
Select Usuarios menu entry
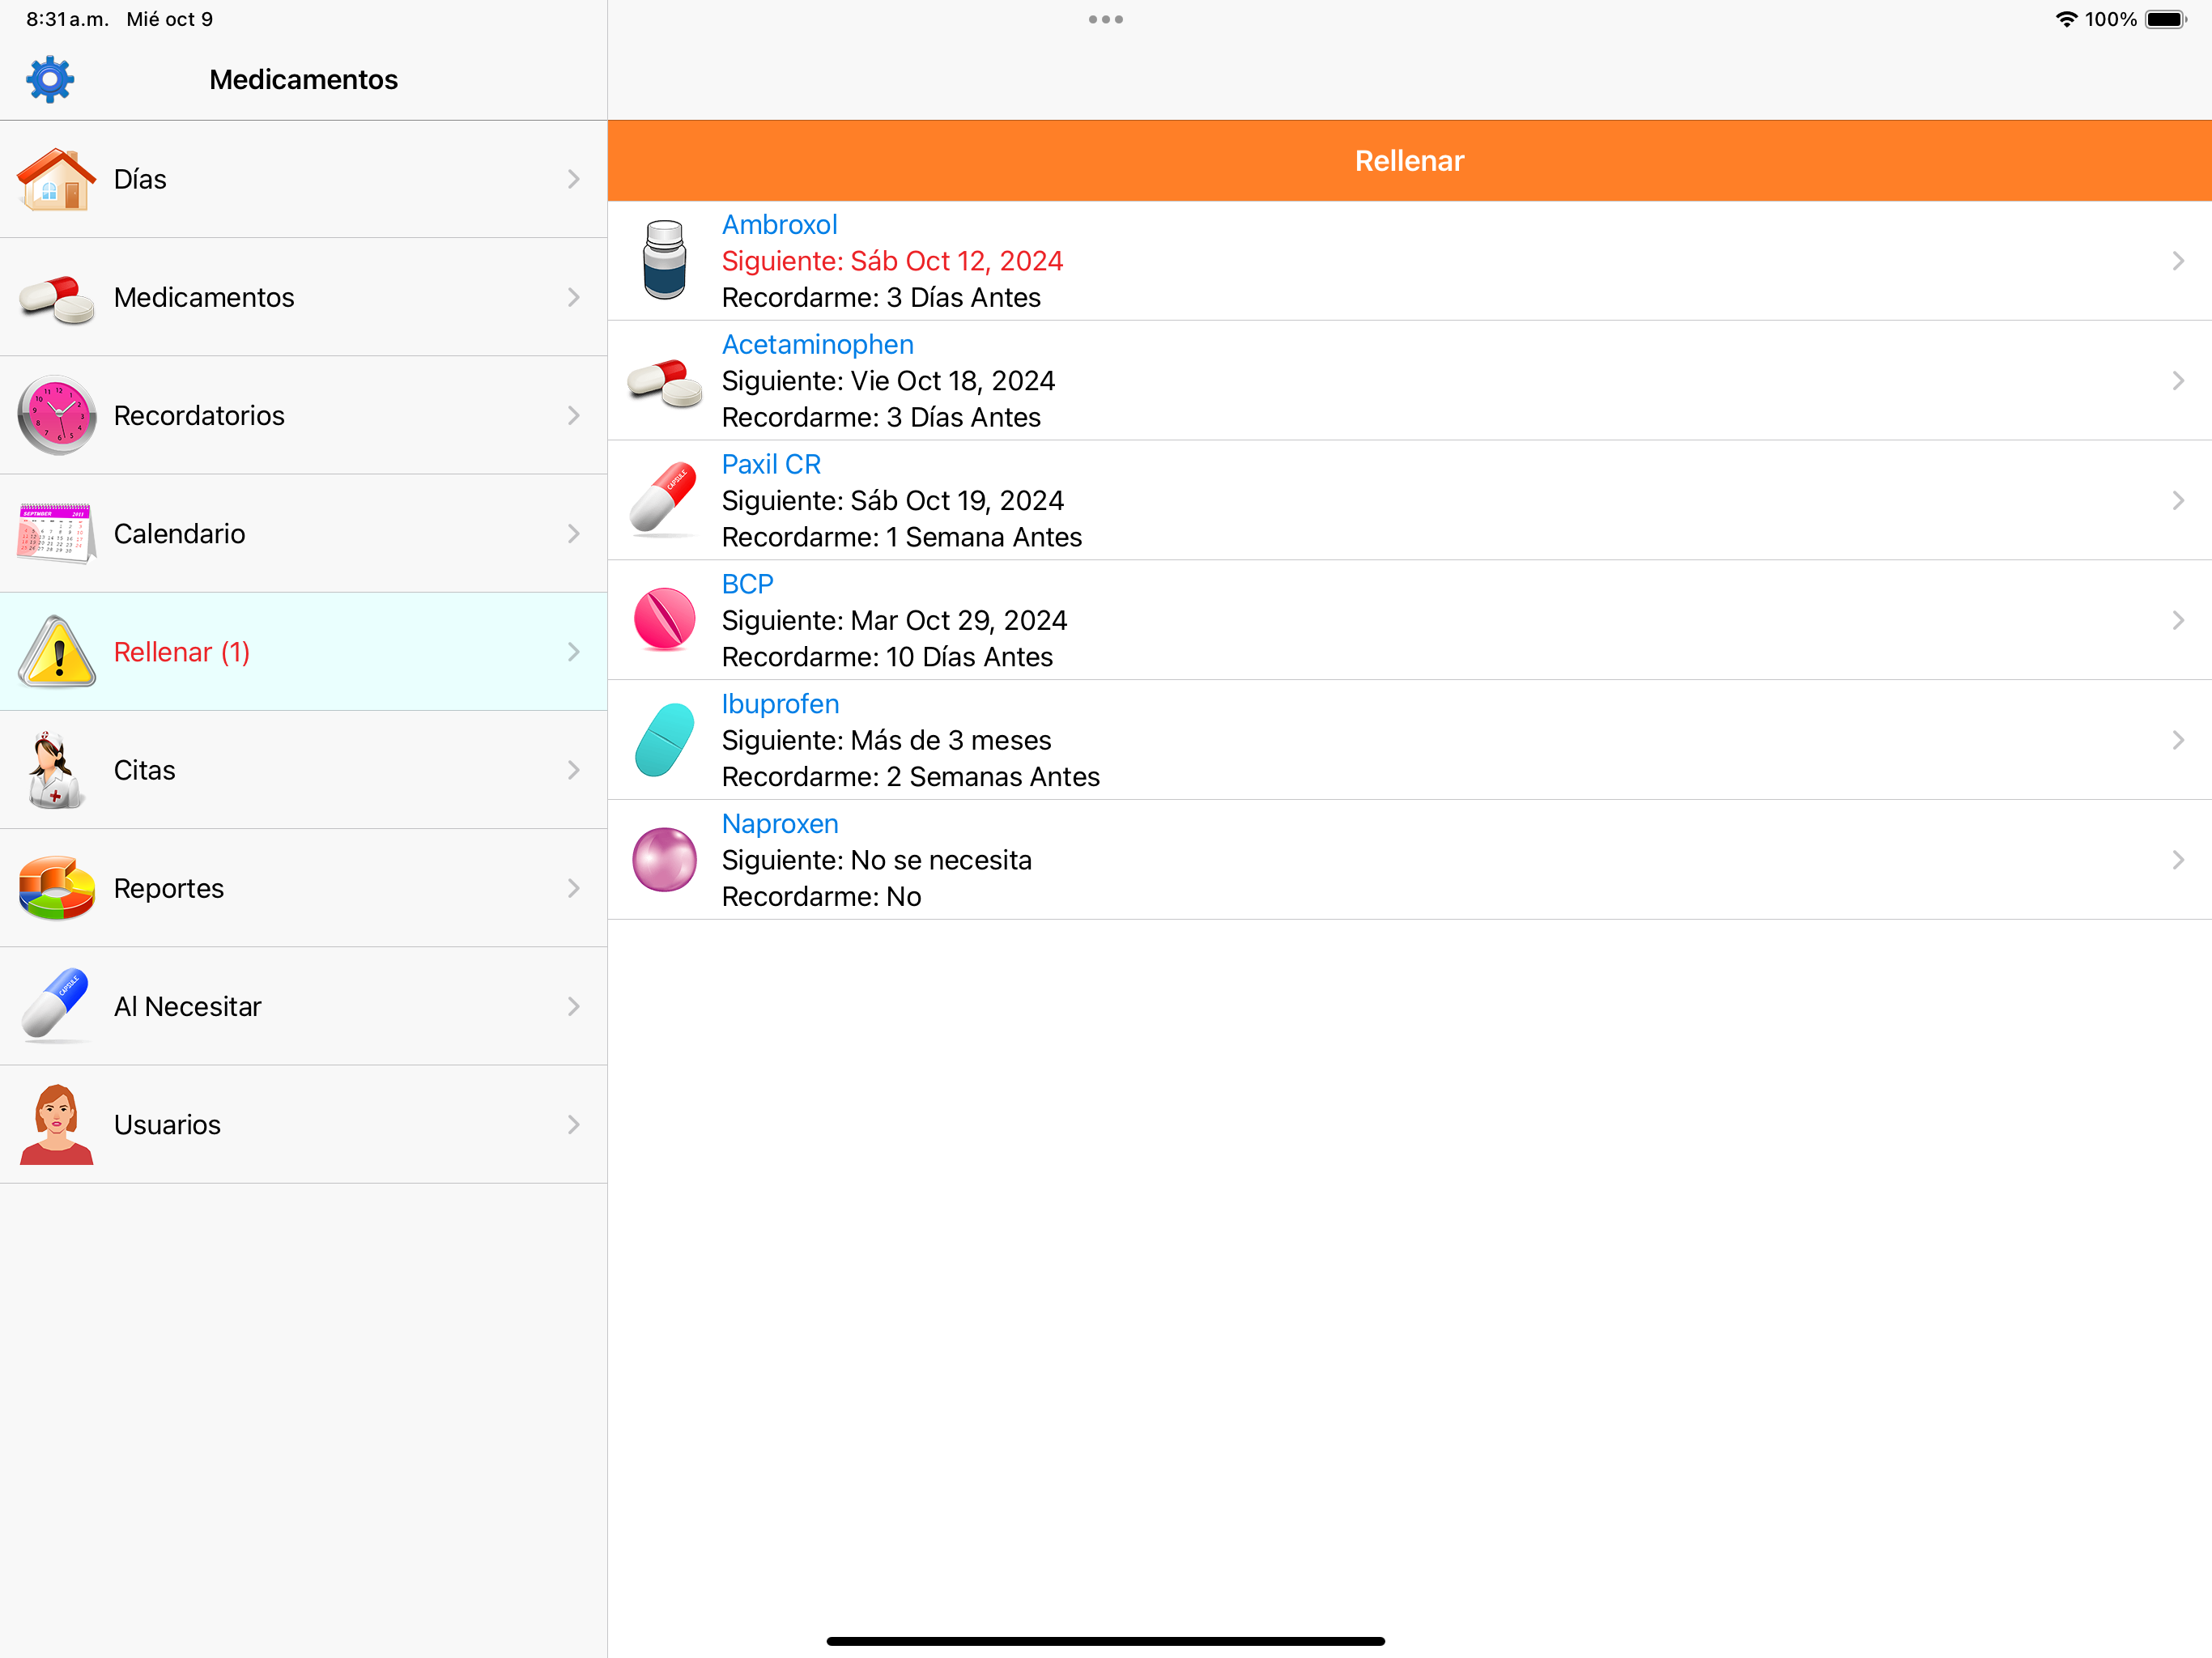pos(303,1124)
